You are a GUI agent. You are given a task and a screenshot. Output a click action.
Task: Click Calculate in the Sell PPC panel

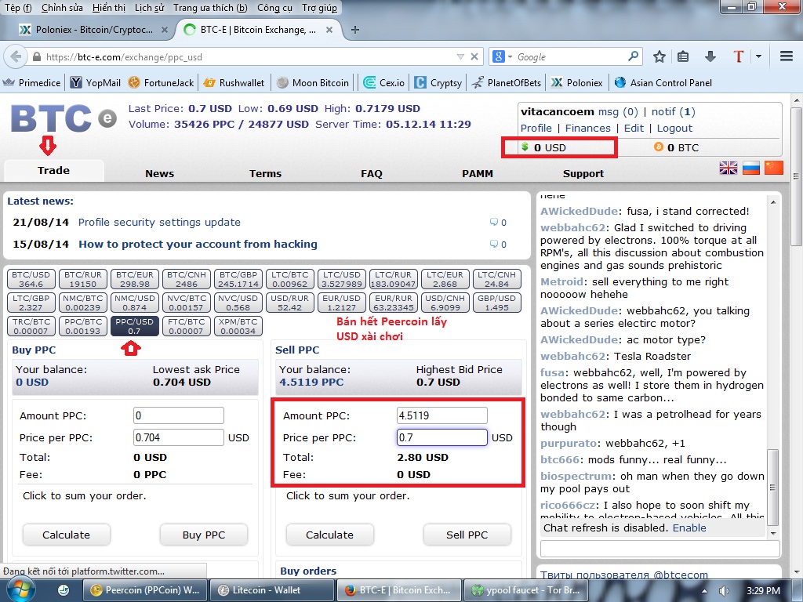329,535
